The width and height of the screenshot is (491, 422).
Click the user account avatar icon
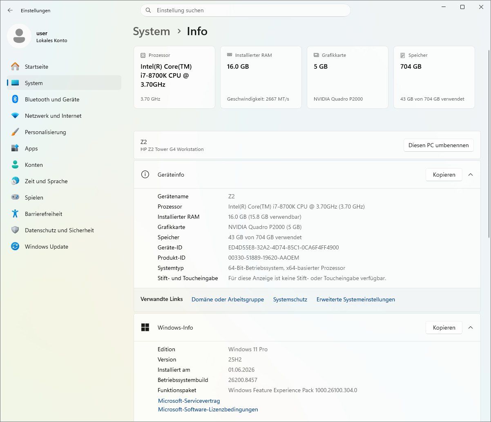click(19, 36)
